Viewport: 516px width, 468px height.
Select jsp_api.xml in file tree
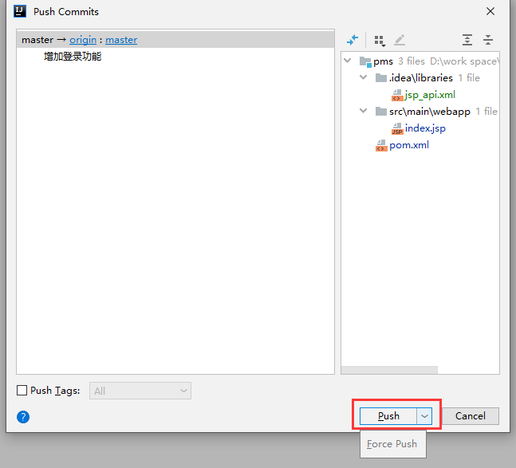pyautogui.click(x=430, y=95)
